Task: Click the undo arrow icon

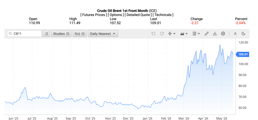Action: click(x=154, y=34)
